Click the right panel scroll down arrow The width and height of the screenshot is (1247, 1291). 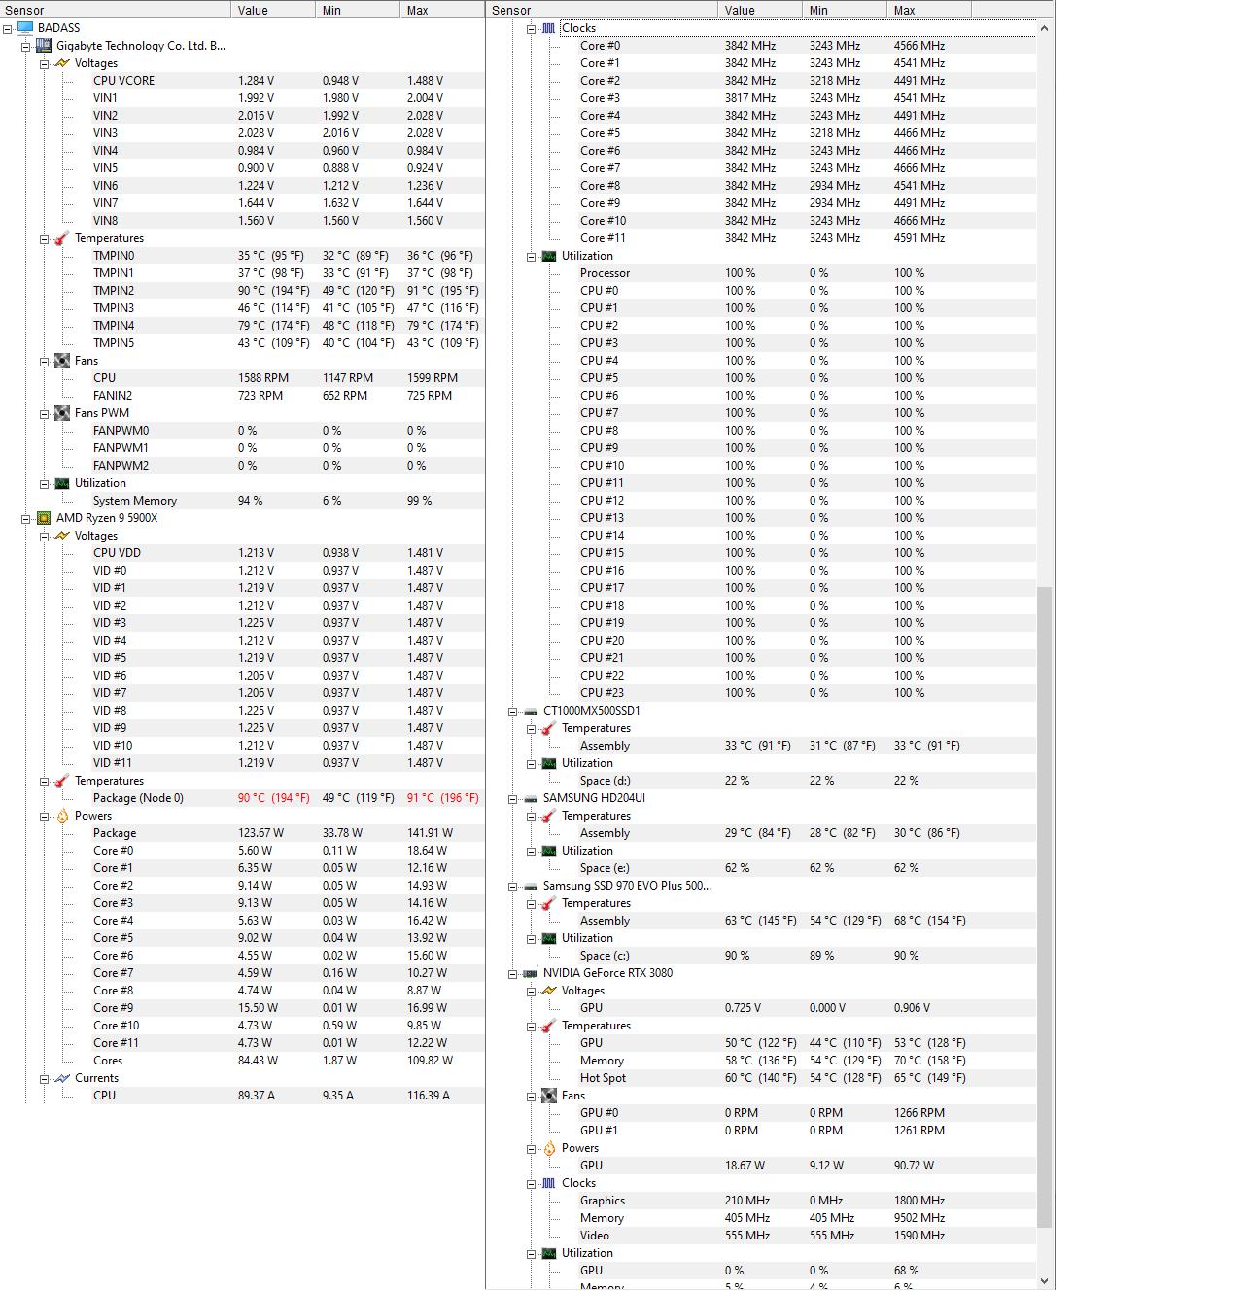pyautogui.click(x=1045, y=1281)
